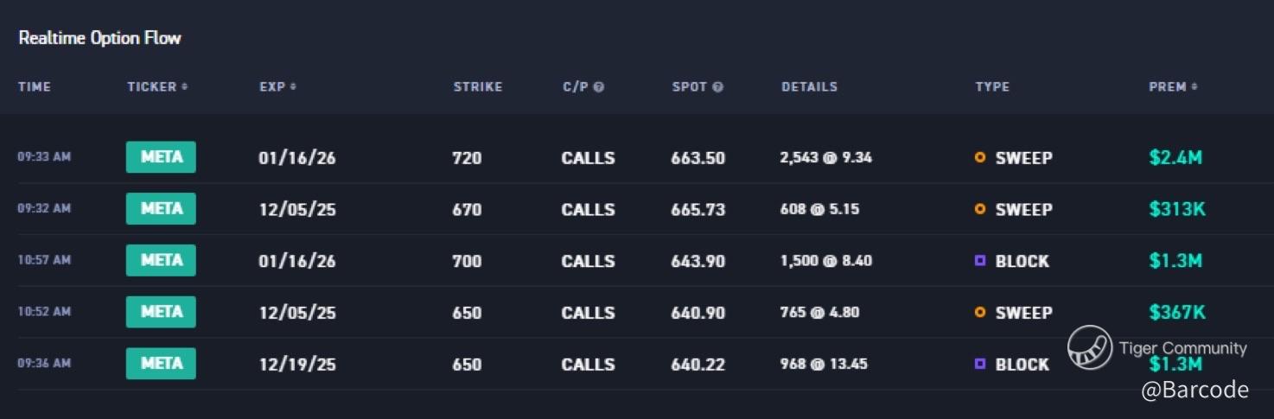Click the purple block icon in 09:36 AM row
1274x419 pixels.
[980, 365]
